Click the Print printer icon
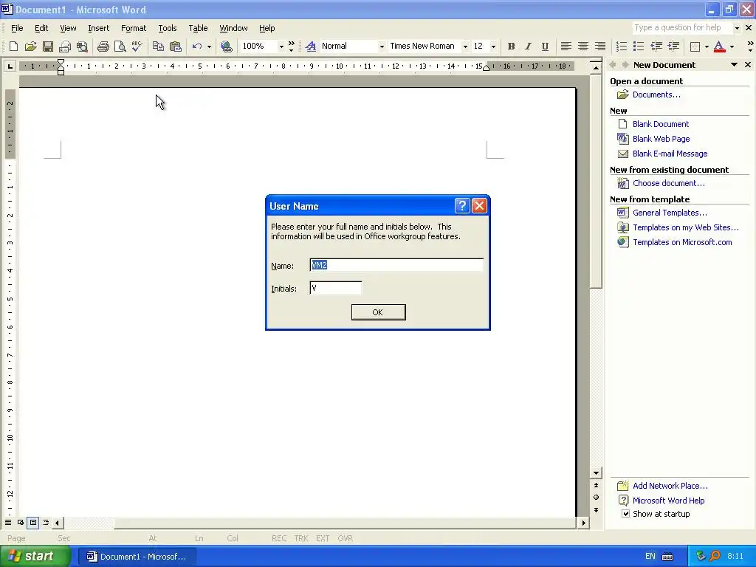Screen dimensions: 756x567 click(x=103, y=47)
